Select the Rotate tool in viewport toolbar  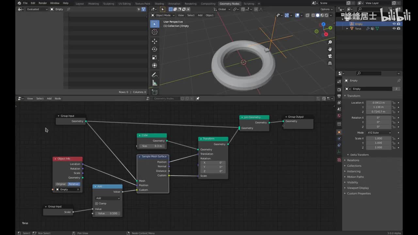coord(154,49)
